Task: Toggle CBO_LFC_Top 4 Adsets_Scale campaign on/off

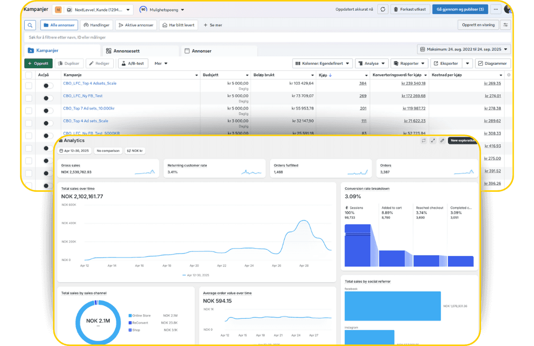Action: 48,86
